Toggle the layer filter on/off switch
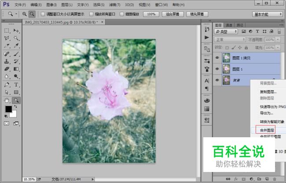286x183 pixels. [x=279, y=31]
